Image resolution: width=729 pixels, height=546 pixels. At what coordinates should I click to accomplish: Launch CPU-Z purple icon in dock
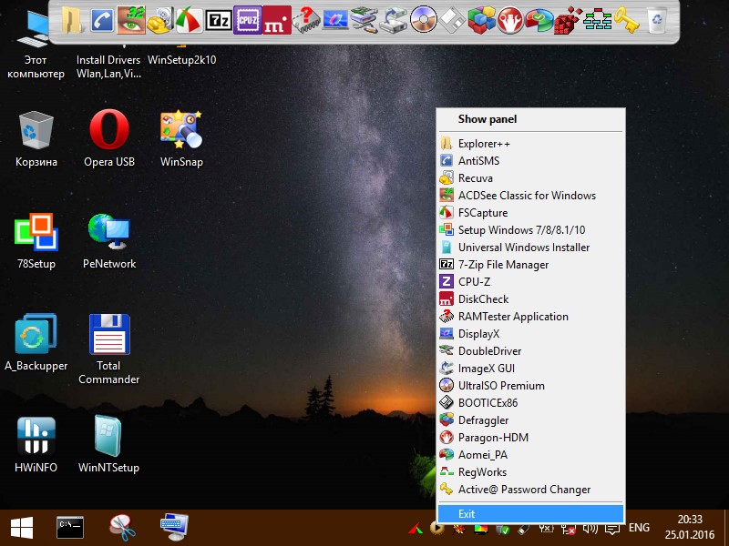click(247, 20)
